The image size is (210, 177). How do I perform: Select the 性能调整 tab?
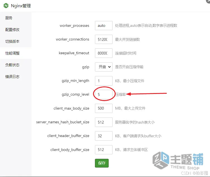pos(16,53)
